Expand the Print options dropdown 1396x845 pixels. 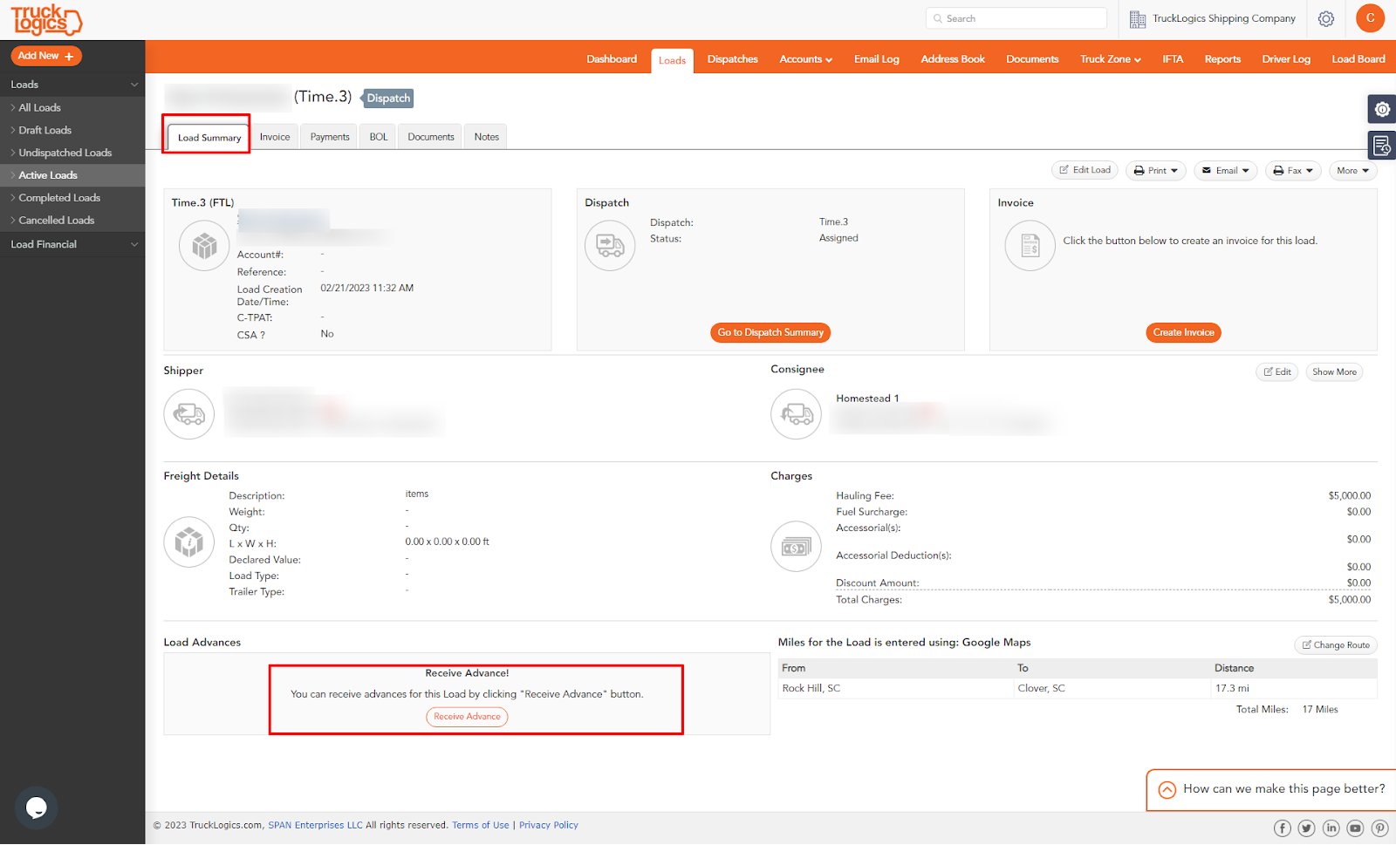(x=1156, y=170)
